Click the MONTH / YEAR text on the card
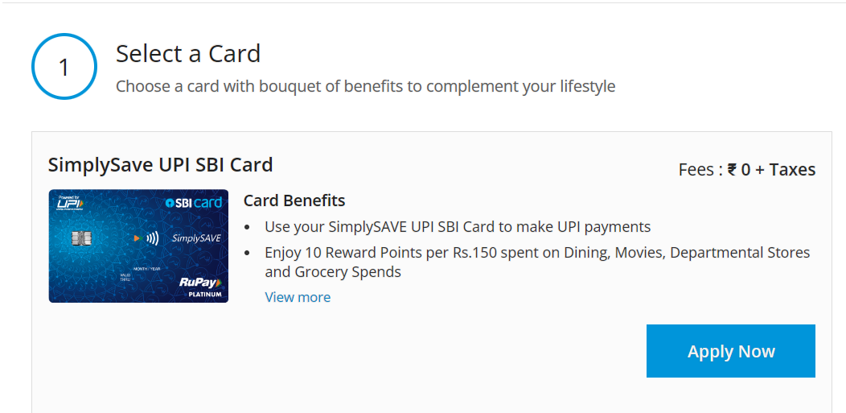Screen dimensions: 846x413 [x=145, y=269]
